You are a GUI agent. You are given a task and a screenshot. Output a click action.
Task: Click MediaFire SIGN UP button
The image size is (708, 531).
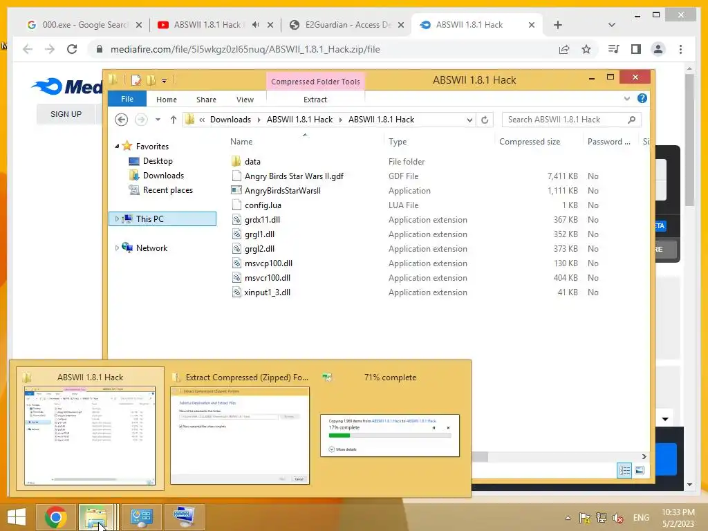(x=66, y=114)
